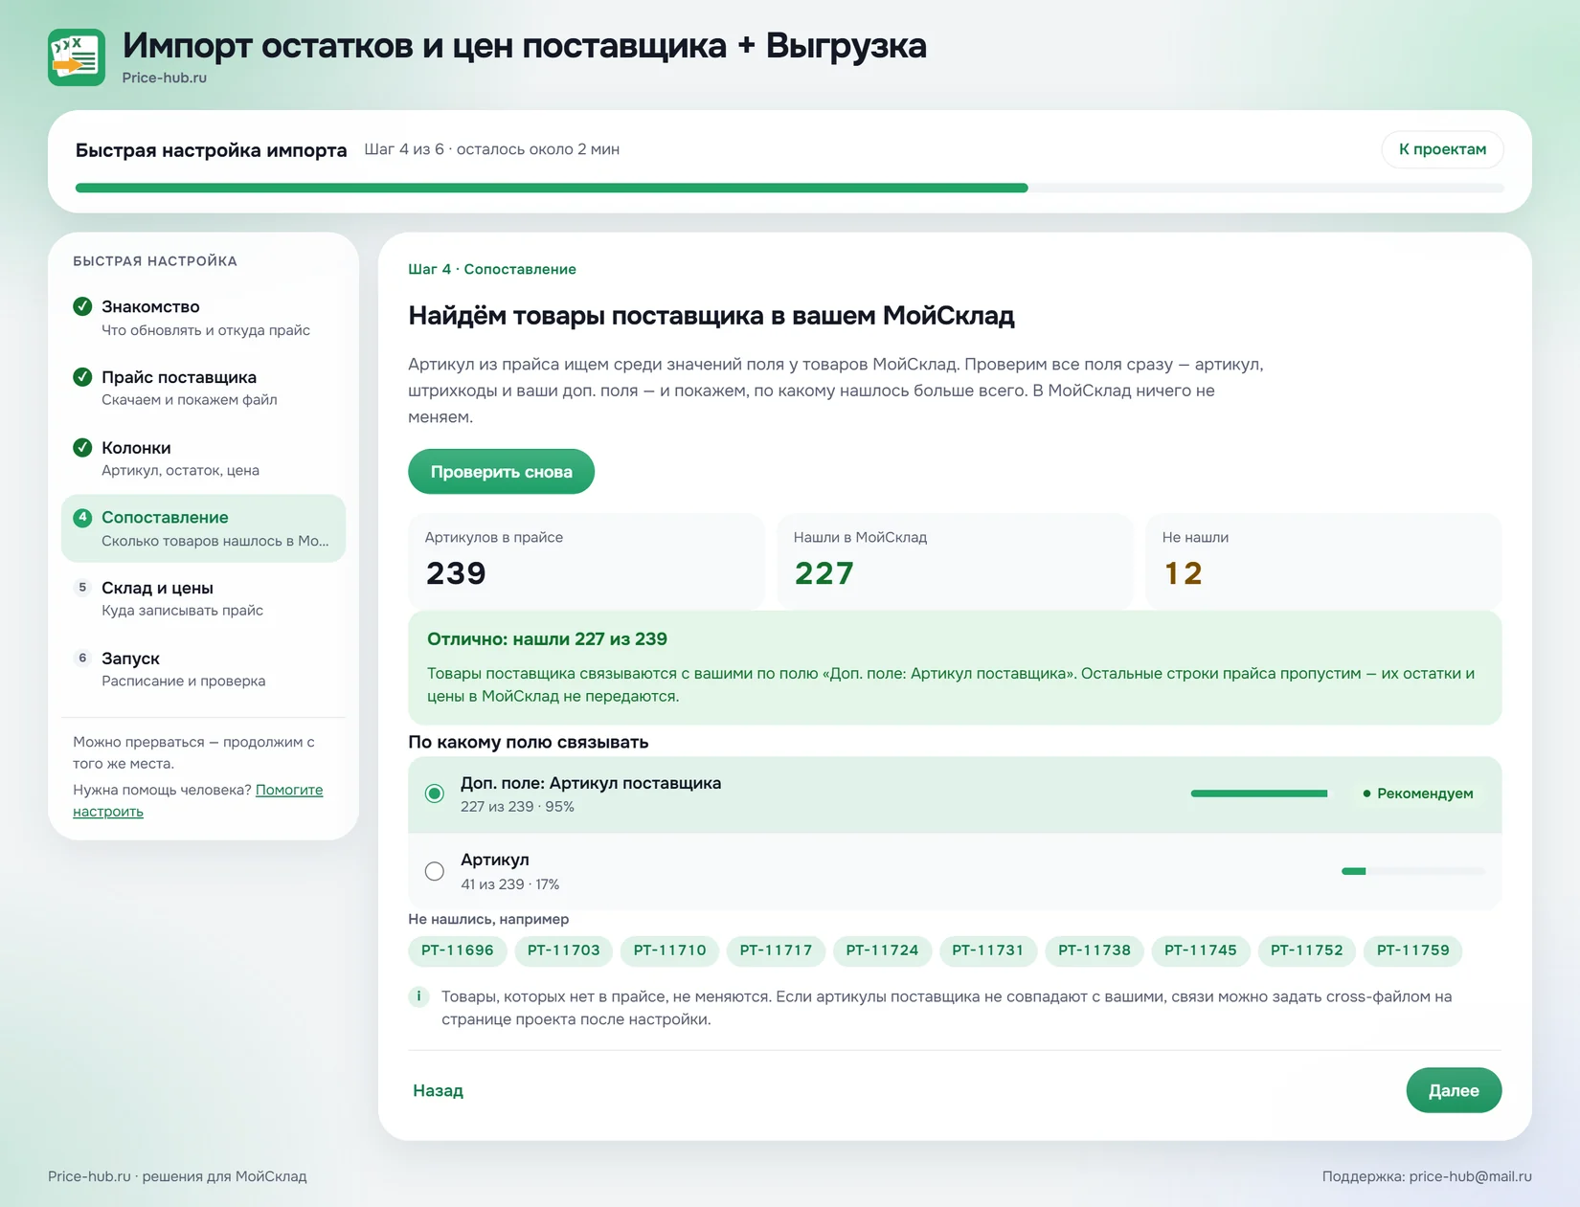Image resolution: width=1580 pixels, height=1207 pixels.
Task: Click the checkmark icon beside Прайс поставщика
Action: click(x=82, y=377)
